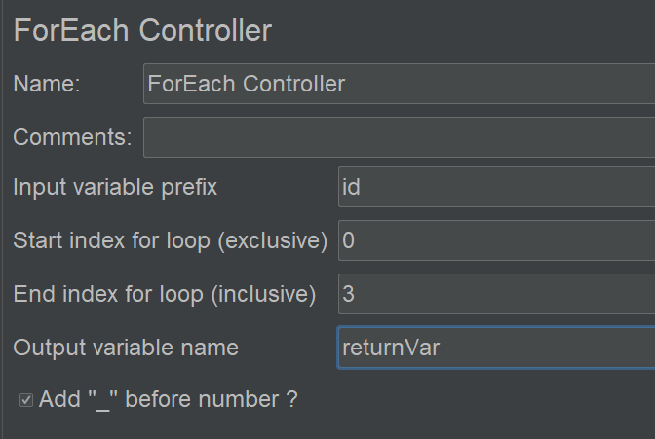Click into the empty Comments field
Viewport: 655px width, 439px height.
(x=400, y=137)
